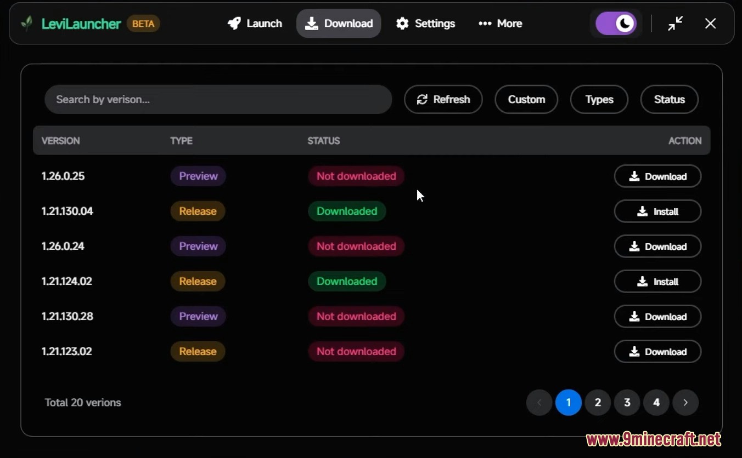Open the Custom filter button
The image size is (742, 458).
(526, 99)
